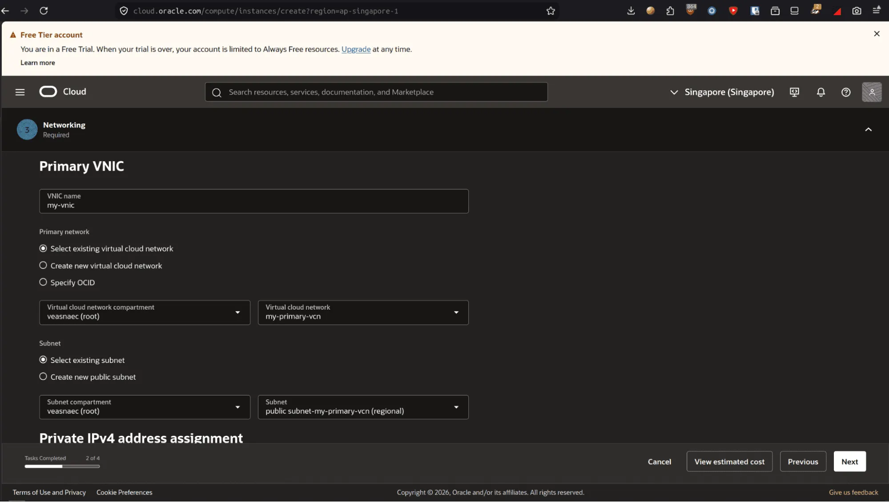Pick Create new public subnet radio
The image size is (889, 502).
(43, 377)
